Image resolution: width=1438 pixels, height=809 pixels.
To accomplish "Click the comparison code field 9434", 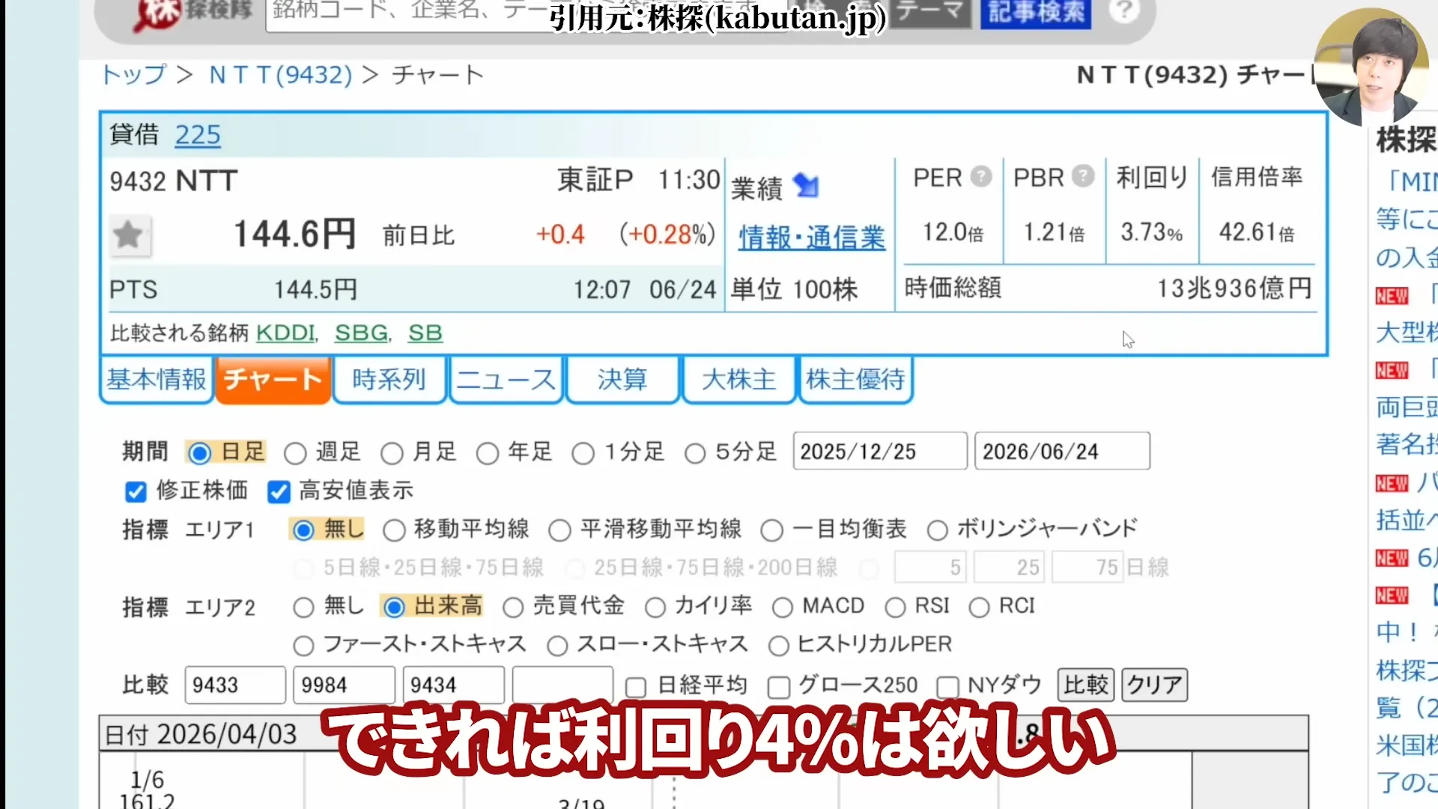I will click(453, 685).
